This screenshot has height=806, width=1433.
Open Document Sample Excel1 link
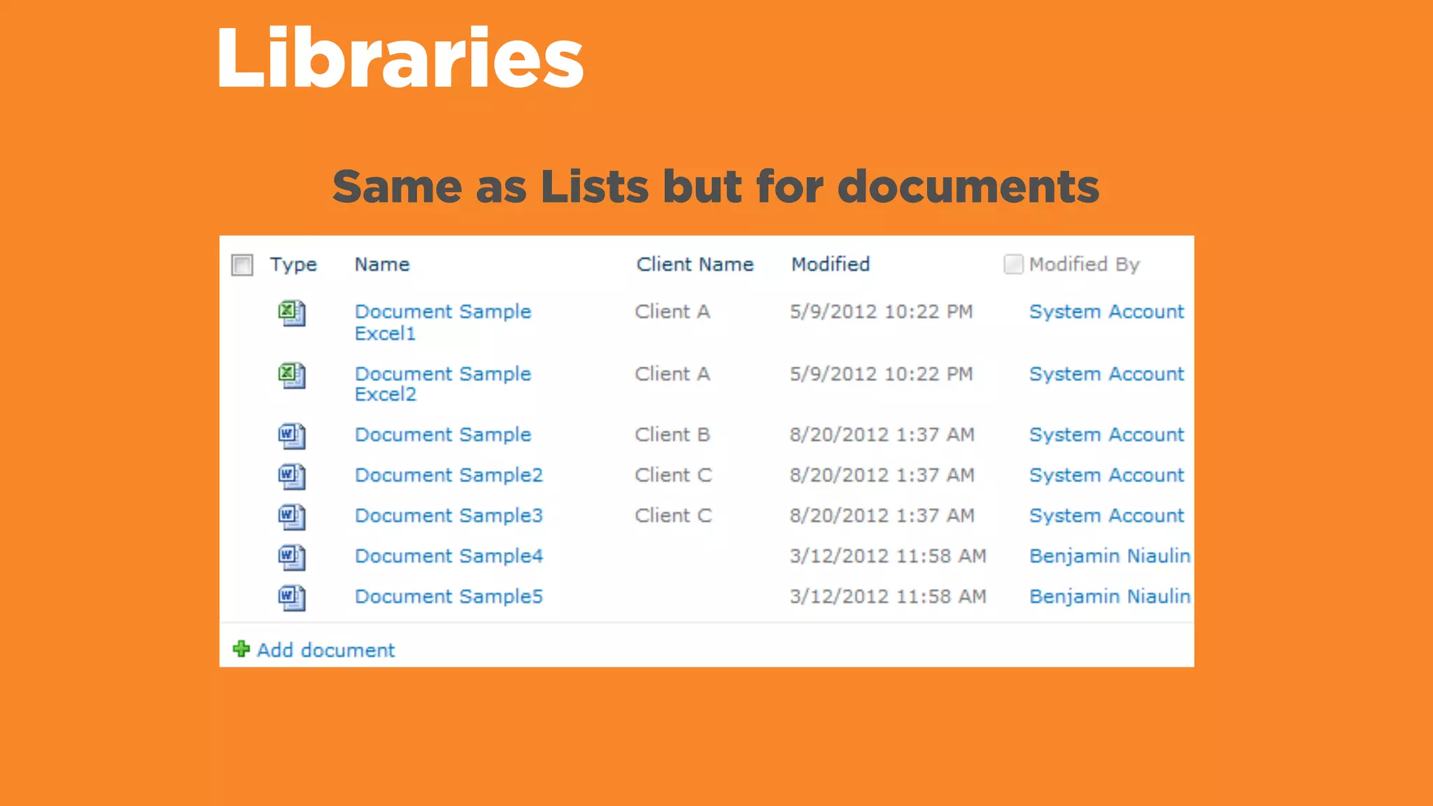pyautogui.click(x=443, y=323)
